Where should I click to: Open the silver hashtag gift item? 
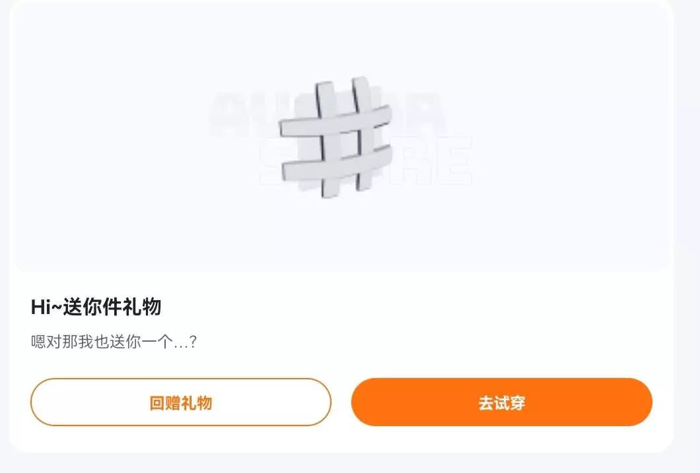point(335,137)
